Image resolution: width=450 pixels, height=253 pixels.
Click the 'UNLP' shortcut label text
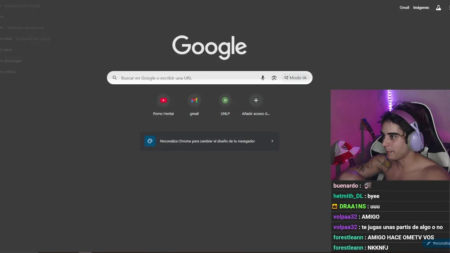tap(225, 113)
